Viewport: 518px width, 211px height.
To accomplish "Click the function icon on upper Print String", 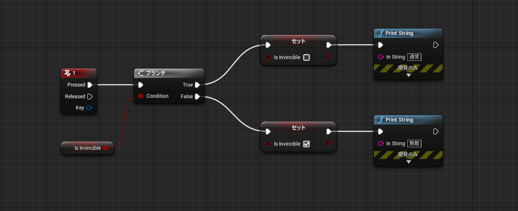I will [x=381, y=33].
